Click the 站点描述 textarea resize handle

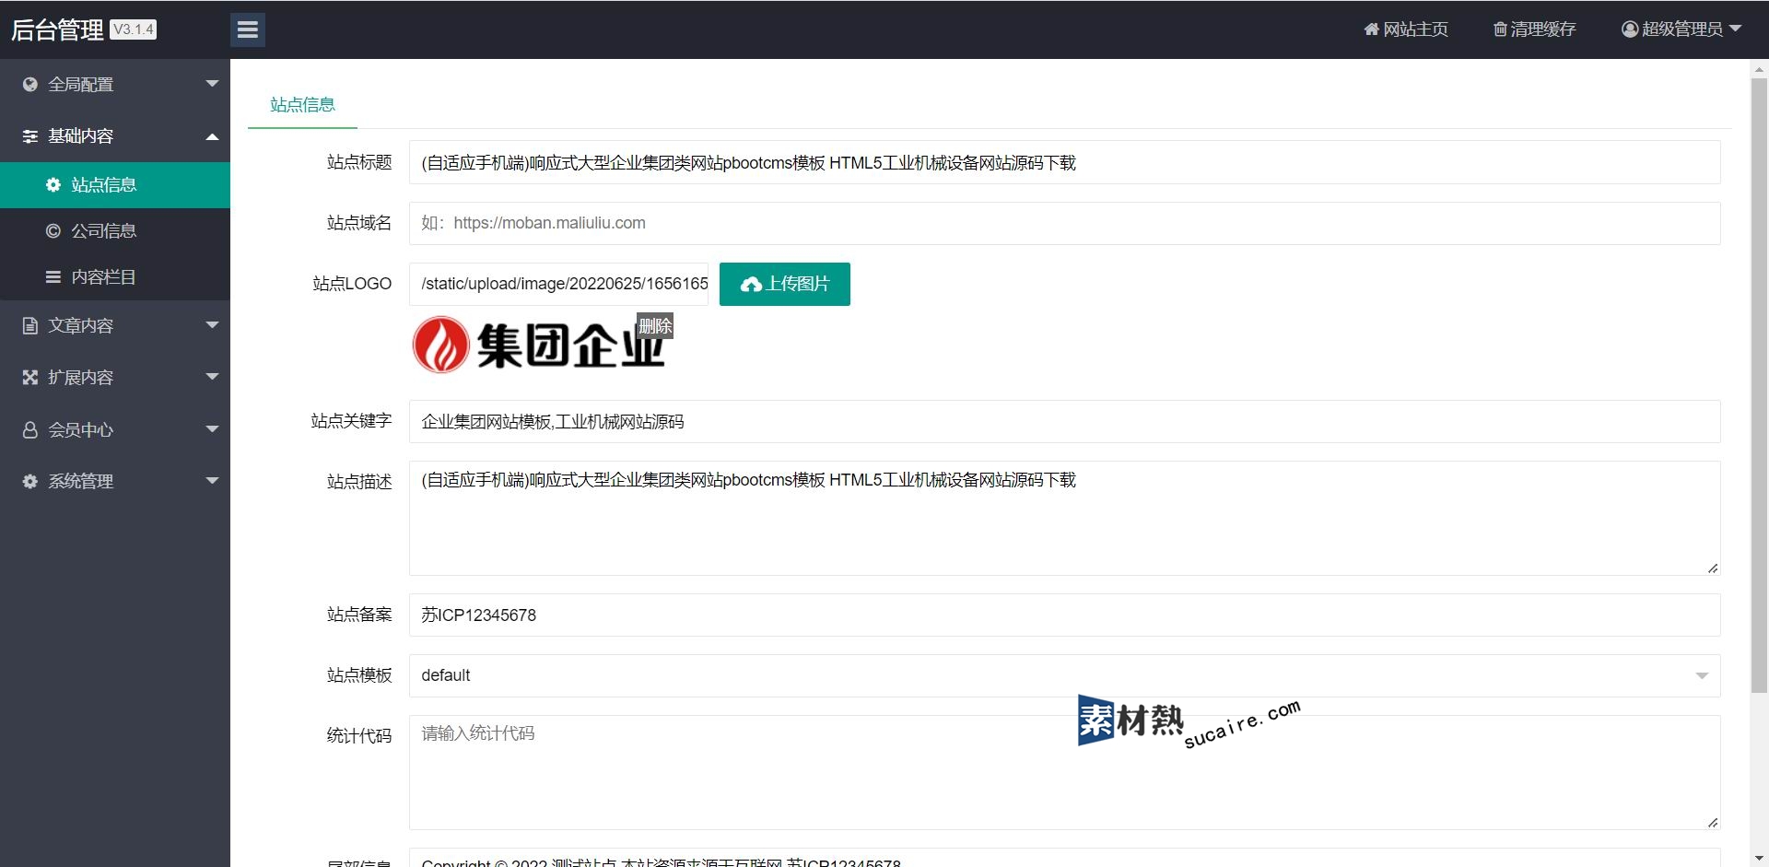click(1712, 568)
